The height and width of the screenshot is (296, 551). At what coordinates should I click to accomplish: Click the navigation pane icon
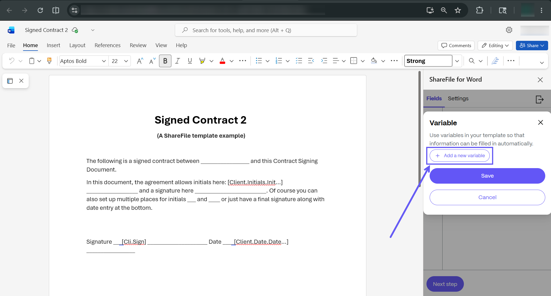click(x=10, y=81)
